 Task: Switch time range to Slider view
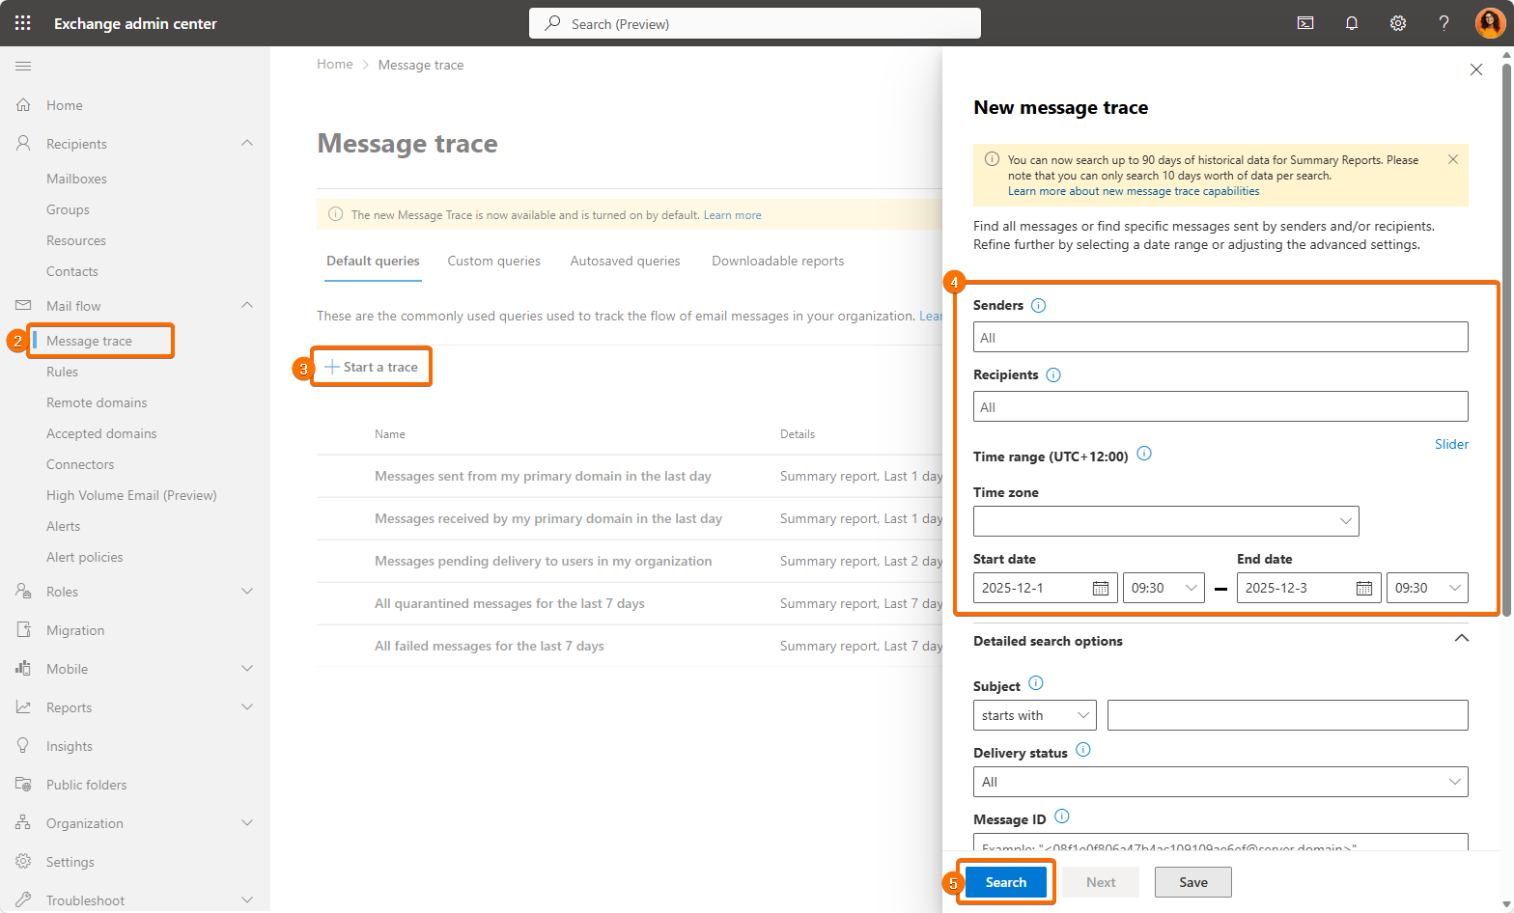1450,444
